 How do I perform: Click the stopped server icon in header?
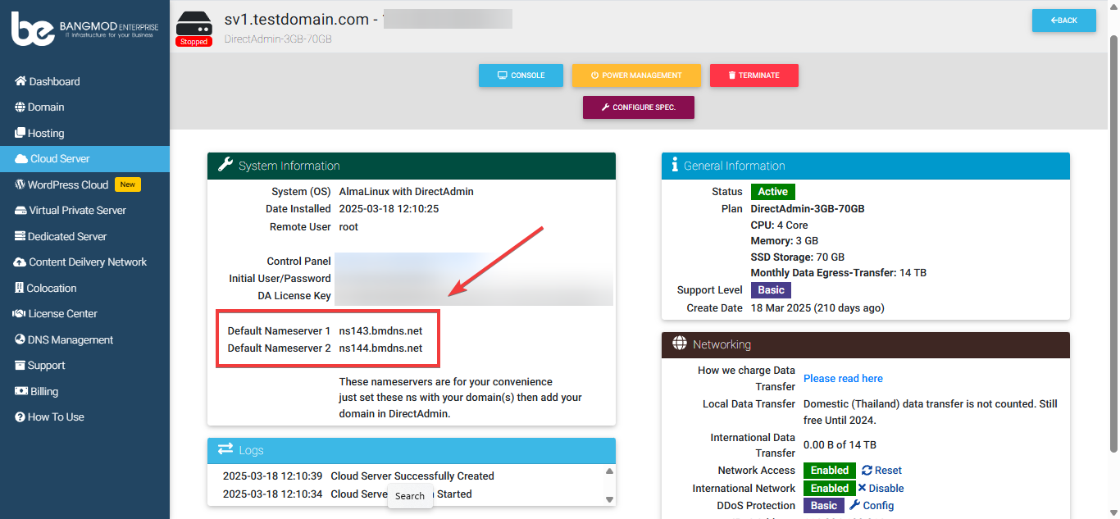click(x=193, y=23)
